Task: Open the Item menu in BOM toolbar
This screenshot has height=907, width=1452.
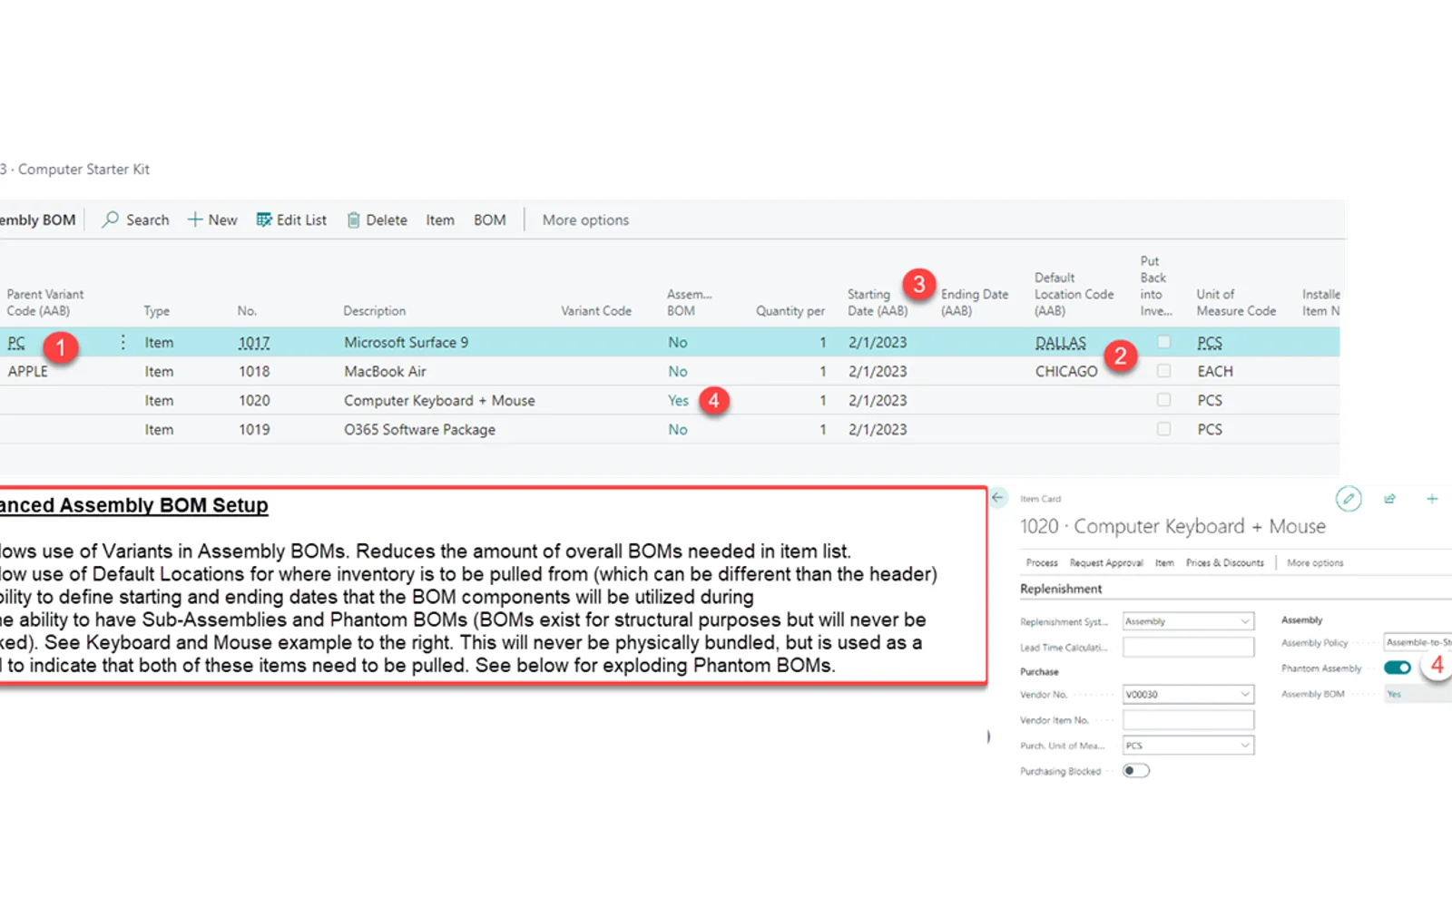Action: (440, 219)
